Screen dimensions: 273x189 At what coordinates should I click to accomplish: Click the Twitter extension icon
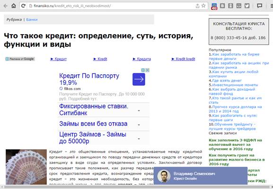[247, 6]
